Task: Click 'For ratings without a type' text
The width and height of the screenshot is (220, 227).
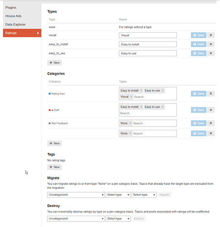Action: coord(135,27)
